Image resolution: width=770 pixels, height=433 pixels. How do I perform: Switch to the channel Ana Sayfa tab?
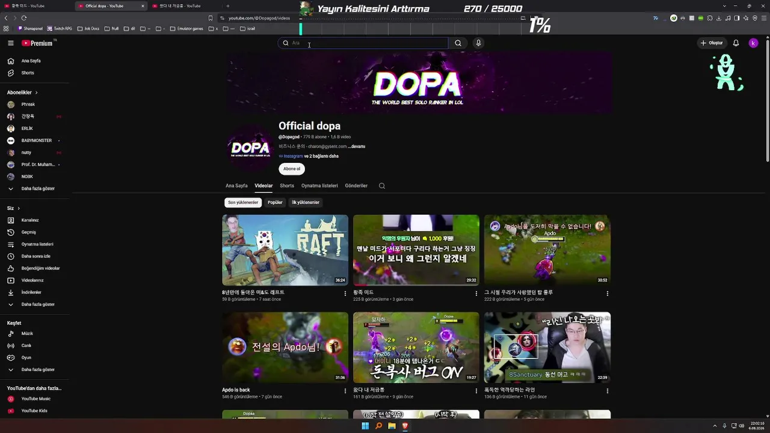pyautogui.click(x=236, y=186)
